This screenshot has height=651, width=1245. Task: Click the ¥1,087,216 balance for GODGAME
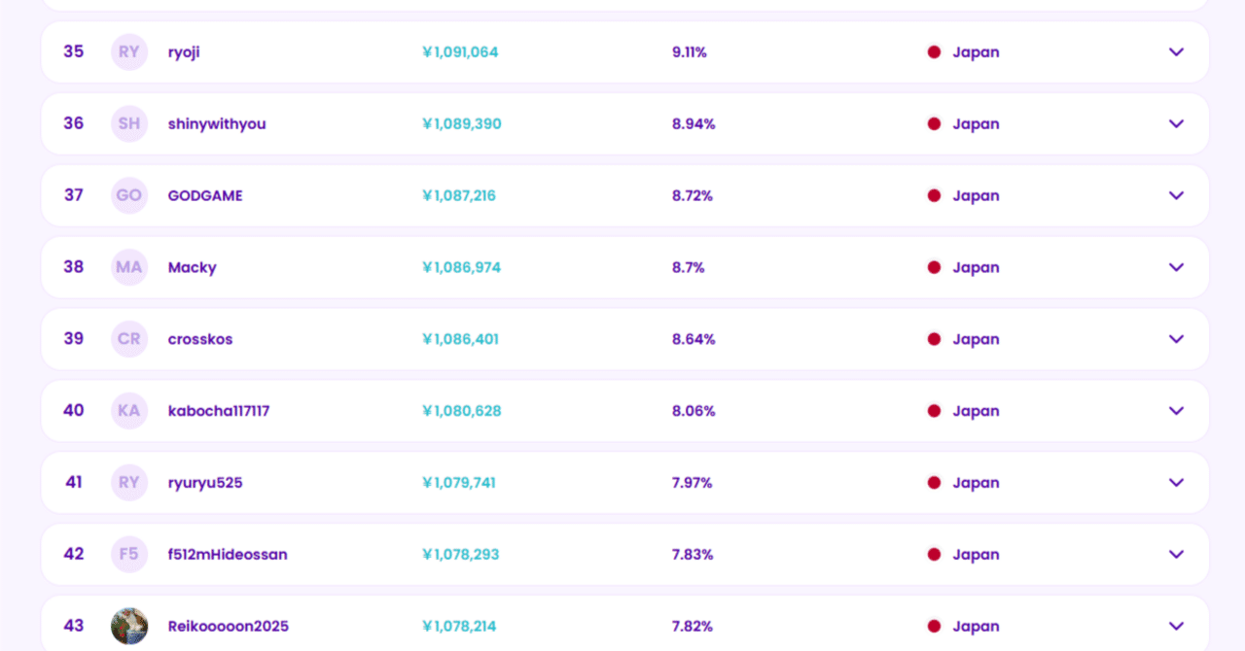[459, 196]
